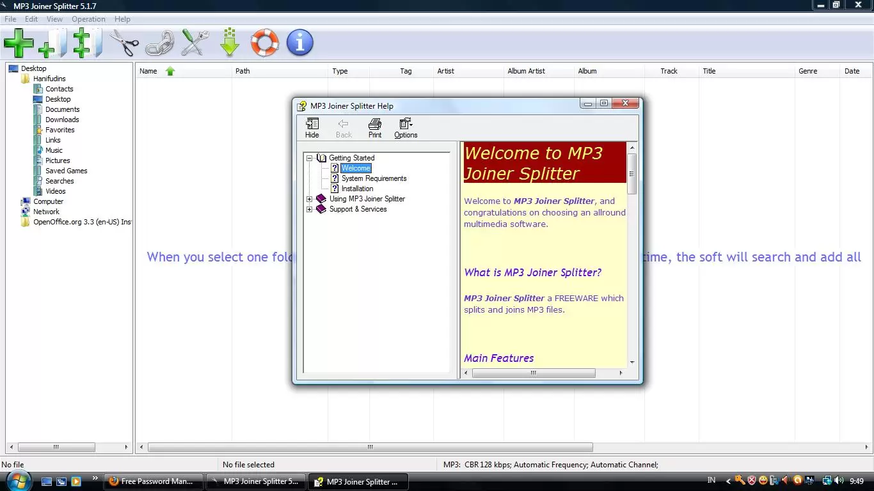Open the Options dropdown in the Help window
Screen dimensions: 874x491
coord(405,127)
